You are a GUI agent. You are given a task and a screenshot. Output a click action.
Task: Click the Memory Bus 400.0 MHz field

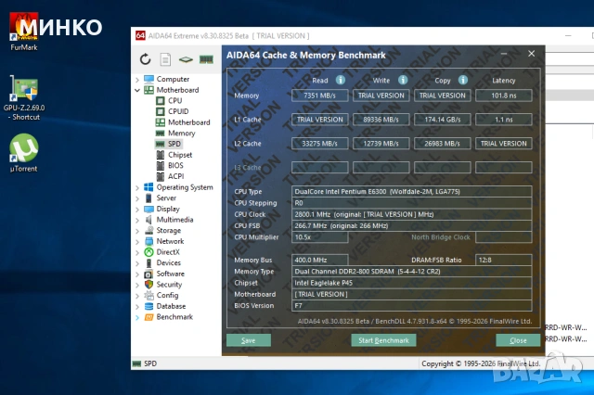click(319, 260)
